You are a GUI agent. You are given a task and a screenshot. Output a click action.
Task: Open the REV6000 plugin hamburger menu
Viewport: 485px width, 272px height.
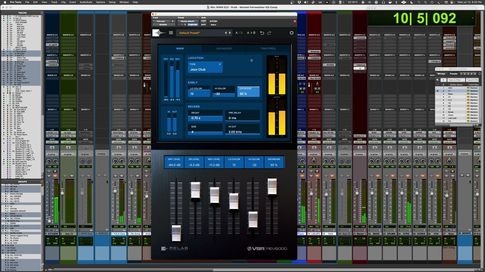click(171, 33)
